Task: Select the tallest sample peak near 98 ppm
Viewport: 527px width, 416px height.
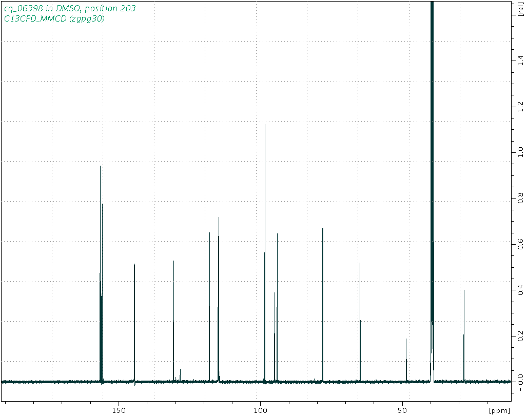Action: tap(265, 253)
